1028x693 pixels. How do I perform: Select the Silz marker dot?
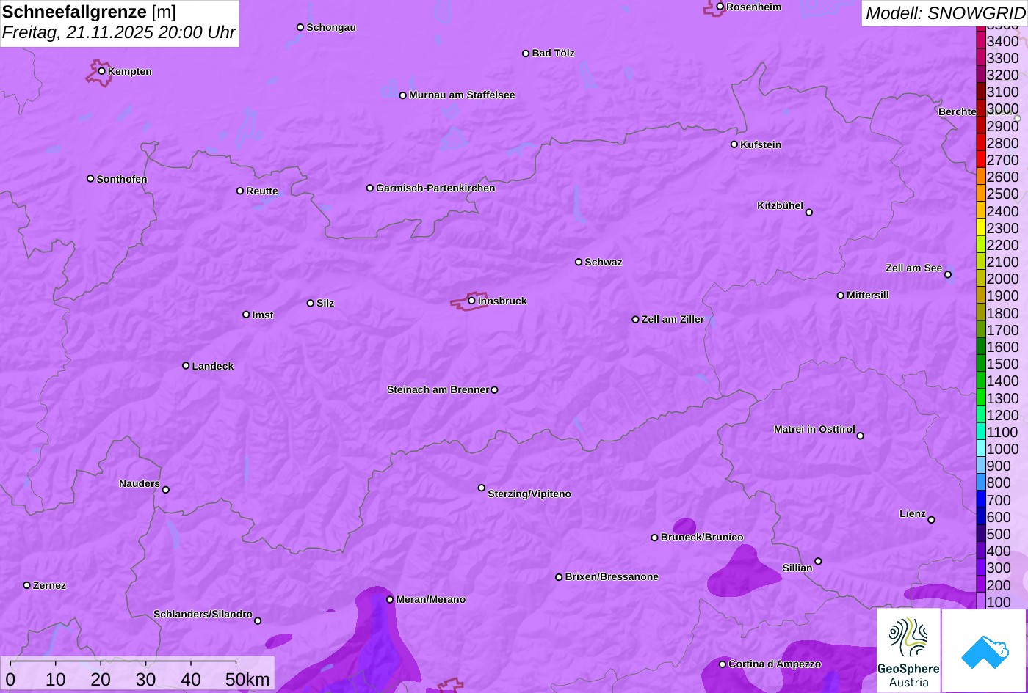(310, 303)
